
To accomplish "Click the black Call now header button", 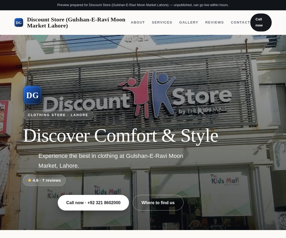I will [261, 22].
